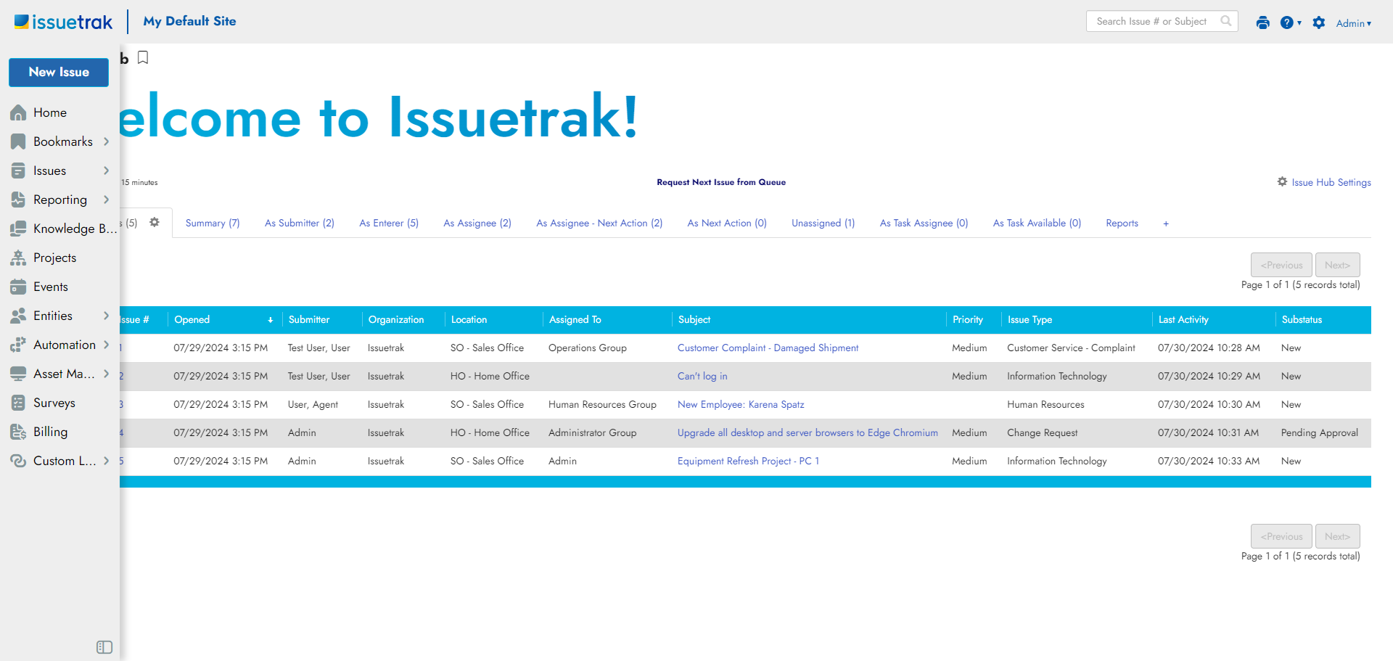
Task: Expand the Reporting submenu chevron
Action: (106, 200)
